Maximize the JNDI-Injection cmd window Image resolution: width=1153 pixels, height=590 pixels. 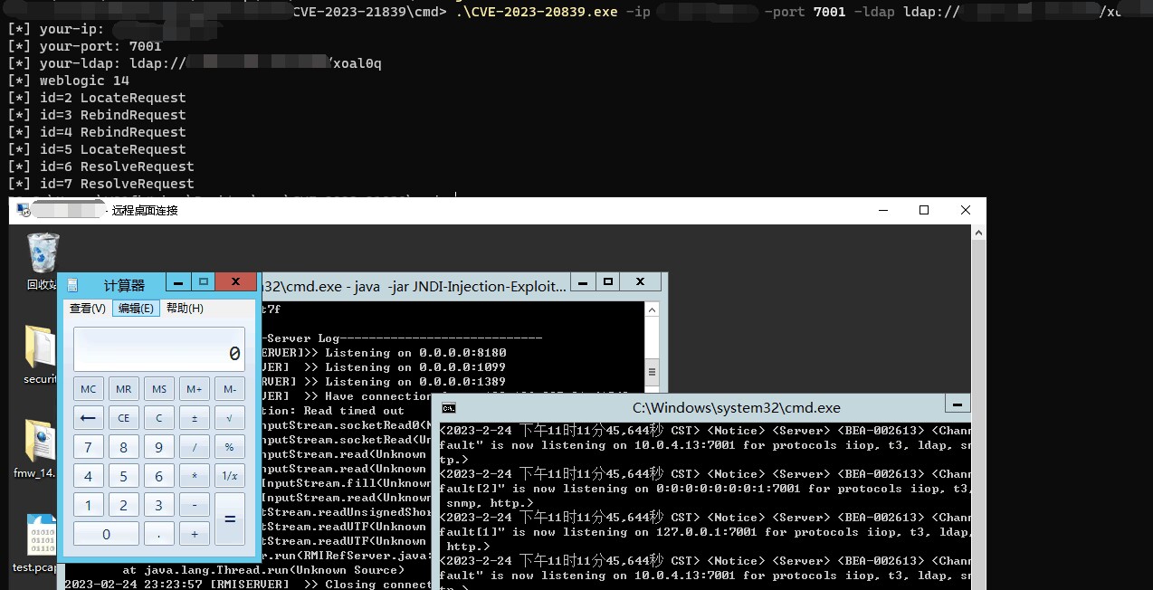[608, 281]
